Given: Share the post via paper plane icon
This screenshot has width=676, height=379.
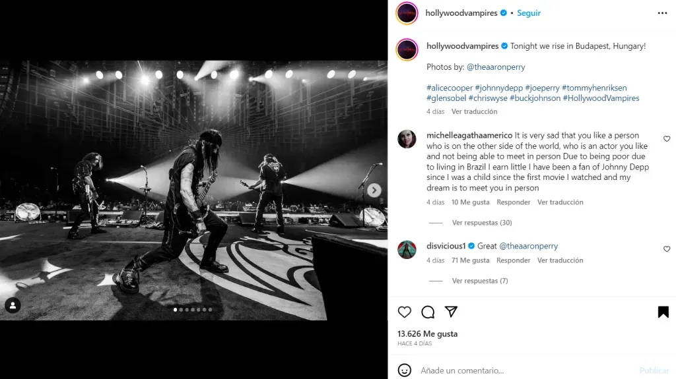Looking at the screenshot, I should coord(451,312).
